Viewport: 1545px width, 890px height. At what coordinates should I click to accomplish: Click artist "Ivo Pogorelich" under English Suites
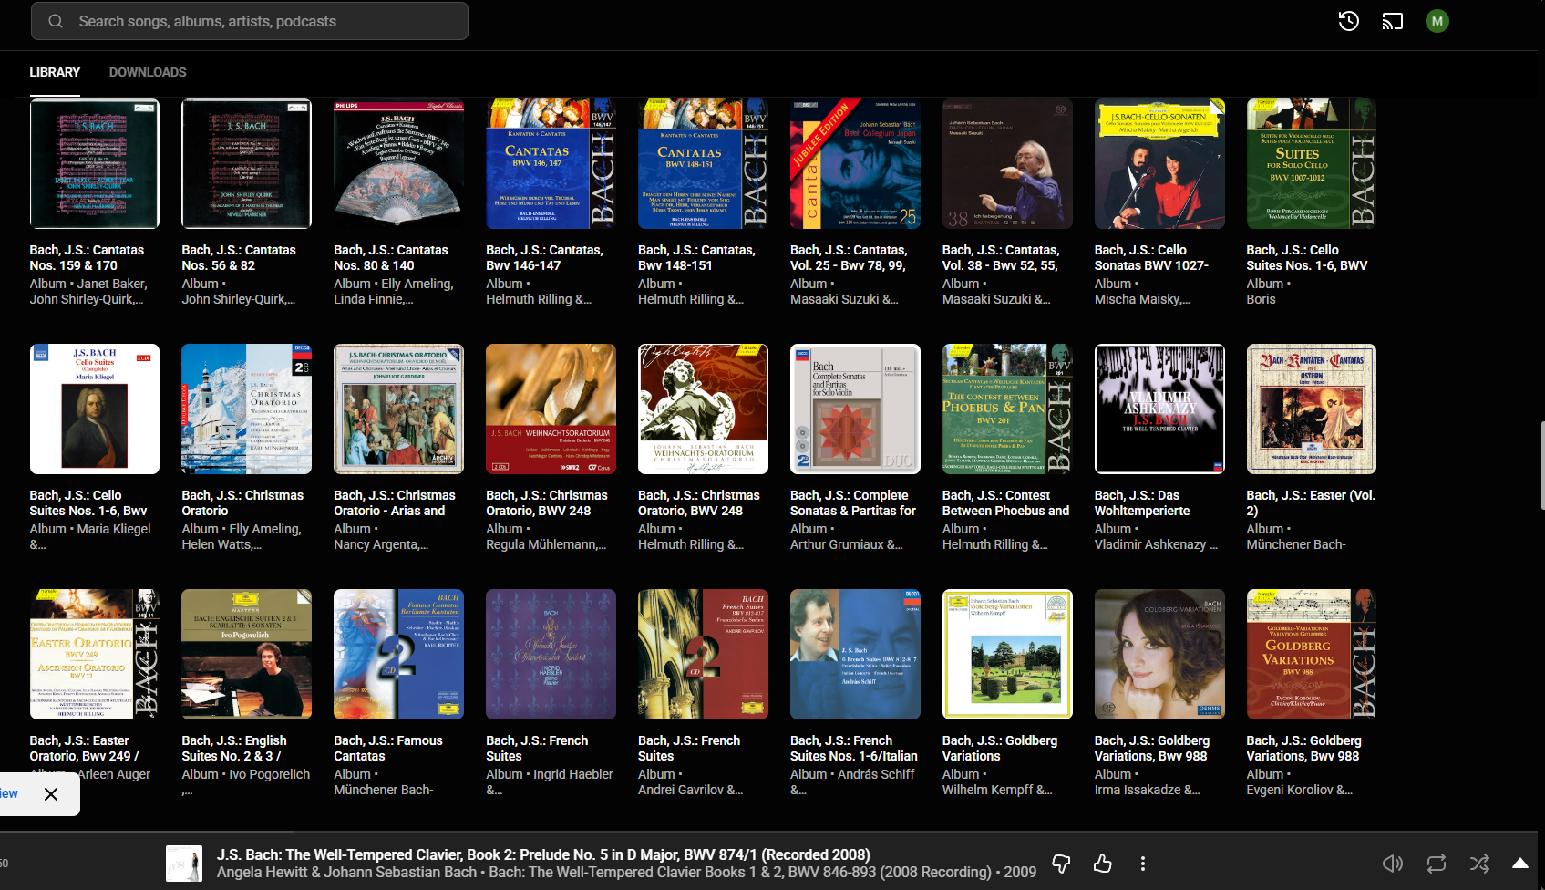[x=270, y=774]
